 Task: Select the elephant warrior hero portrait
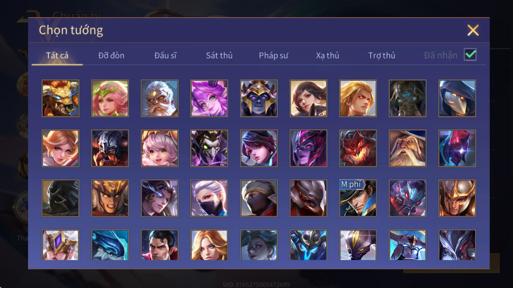point(408,98)
